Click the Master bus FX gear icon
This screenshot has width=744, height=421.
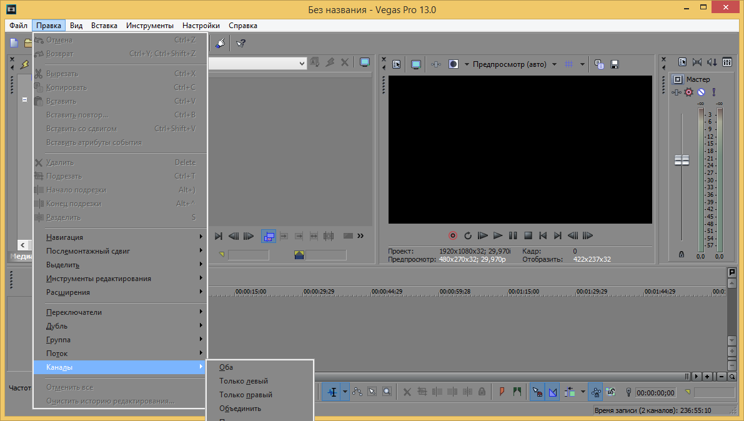coord(688,92)
